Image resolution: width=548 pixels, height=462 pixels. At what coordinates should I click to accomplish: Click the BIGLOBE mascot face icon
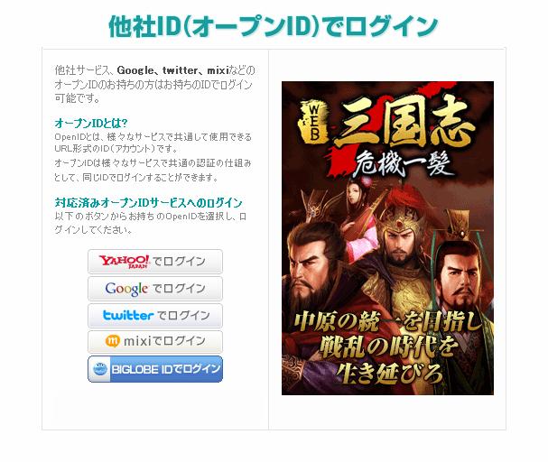(x=100, y=369)
